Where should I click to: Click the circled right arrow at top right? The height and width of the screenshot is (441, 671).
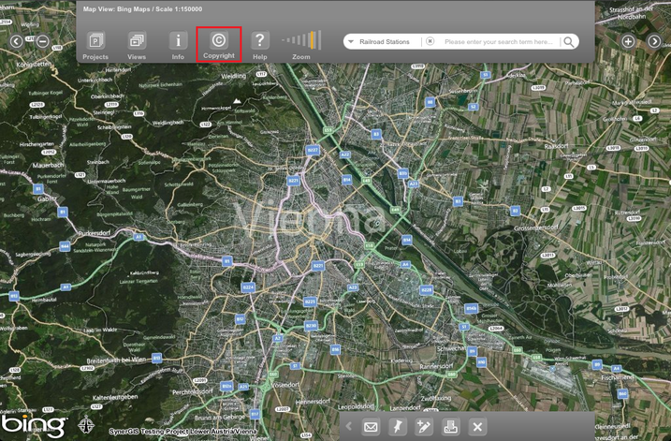pyautogui.click(x=654, y=41)
